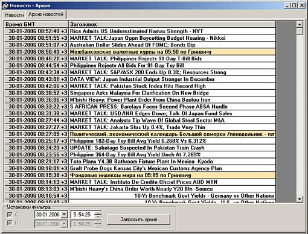This screenshot has height=234, width=308.
Task: Minimize the news archive window
Action: click(287, 5)
